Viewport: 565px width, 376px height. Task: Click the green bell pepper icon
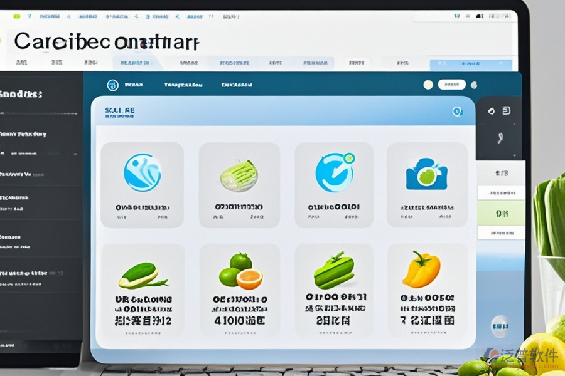tap(334, 270)
